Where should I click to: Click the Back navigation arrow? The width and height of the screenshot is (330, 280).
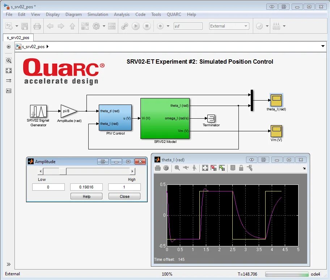pos(50,26)
